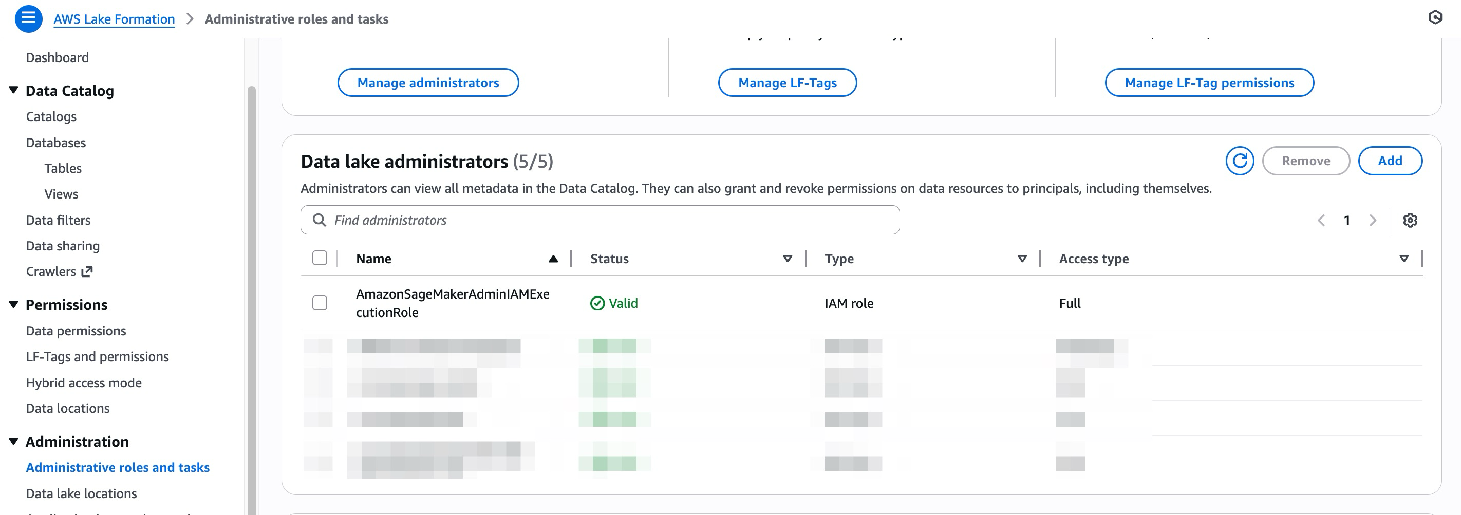Click the Manage administrators button
The image size is (1461, 515).
pyautogui.click(x=427, y=83)
